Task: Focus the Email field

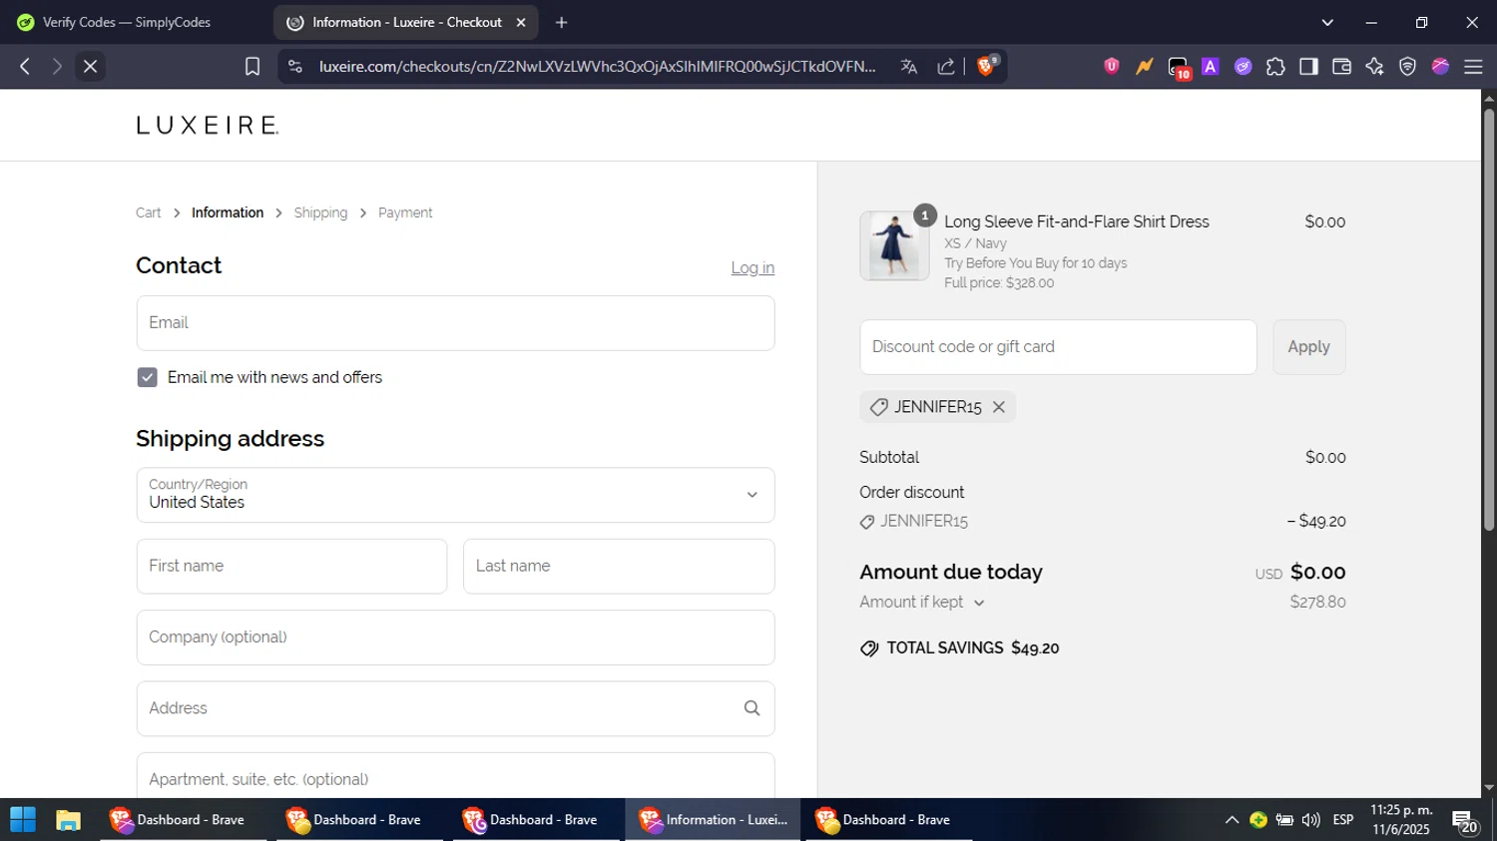Action: (x=455, y=323)
